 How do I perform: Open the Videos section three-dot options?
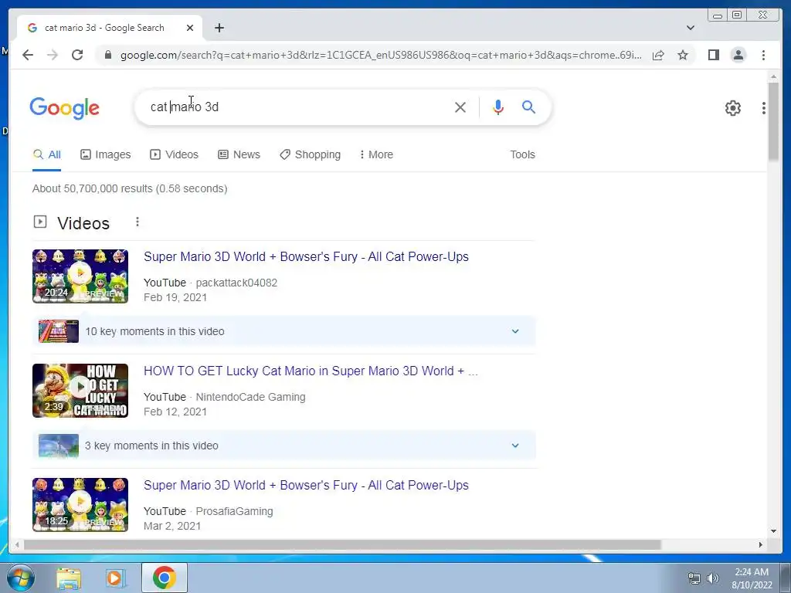pyautogui.click(x=137, y=222)
